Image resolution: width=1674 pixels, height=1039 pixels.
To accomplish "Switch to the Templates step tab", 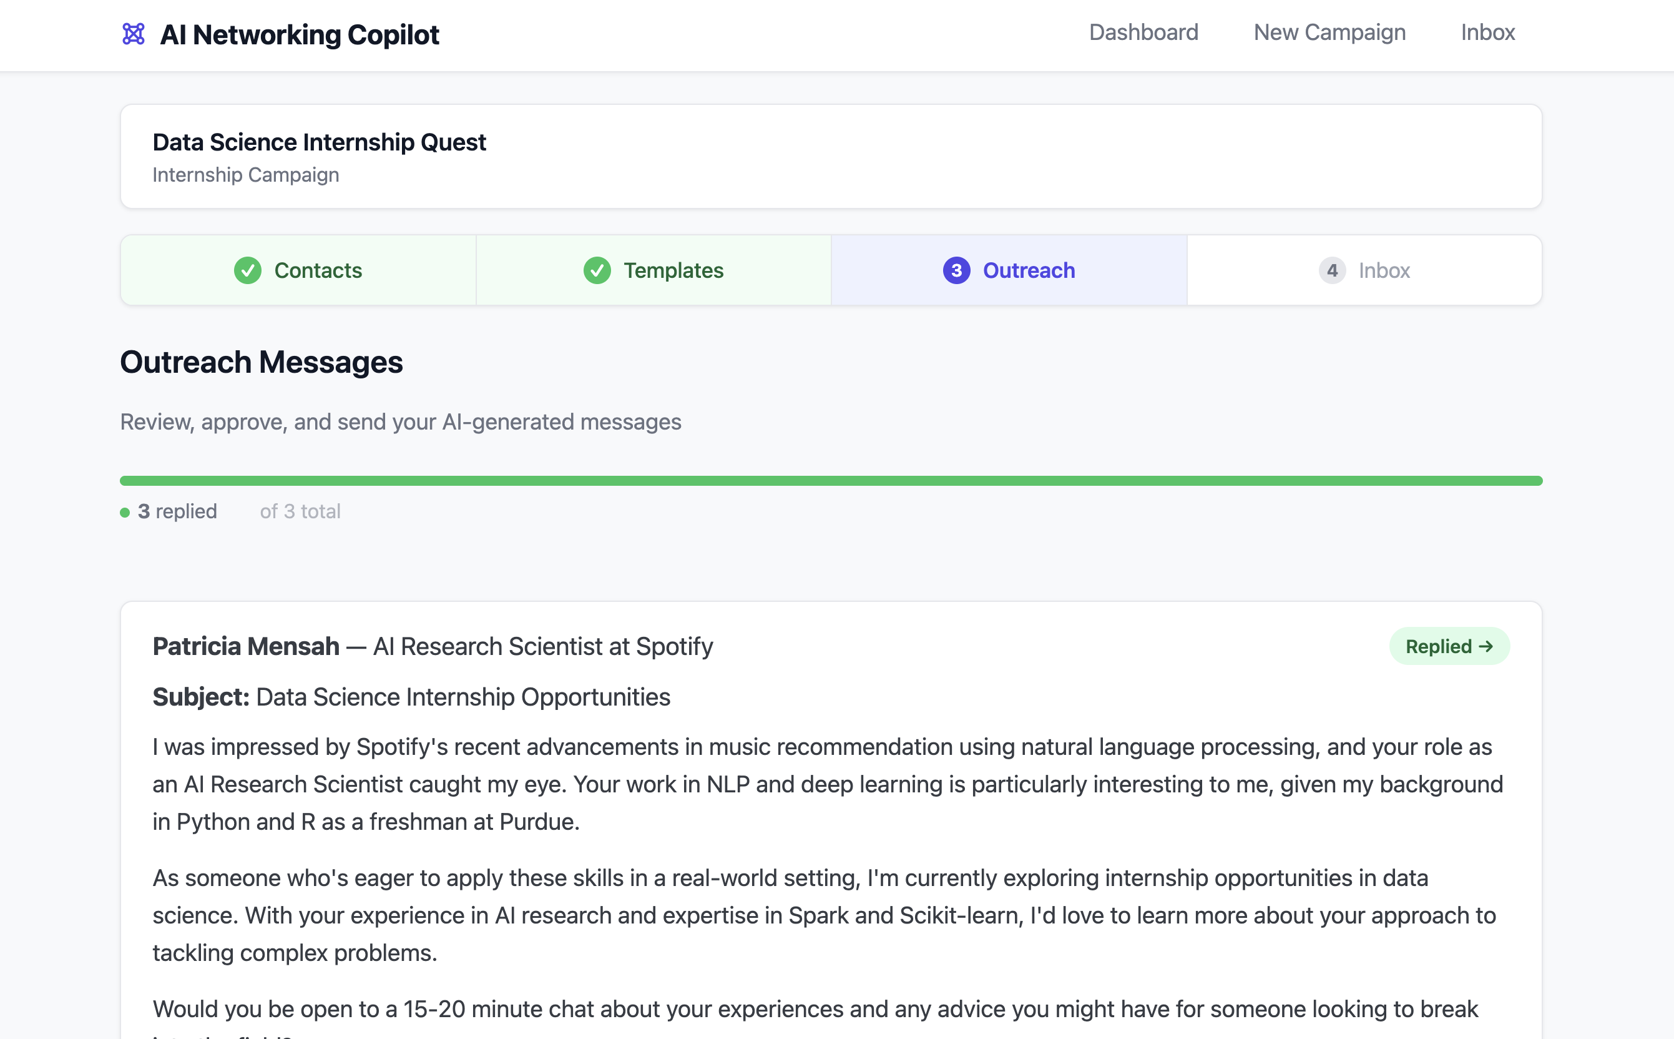I will [x=673, y=270].
